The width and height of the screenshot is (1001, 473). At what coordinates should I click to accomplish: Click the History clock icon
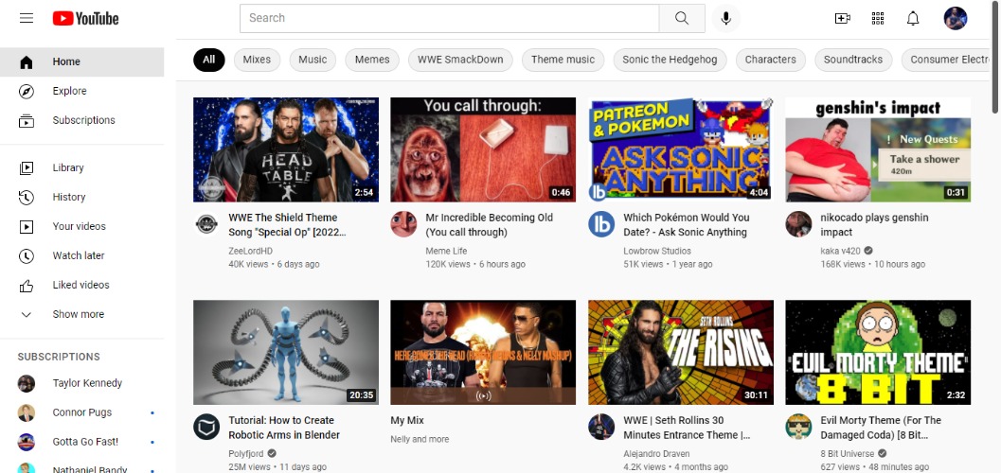tap(27, 197)
